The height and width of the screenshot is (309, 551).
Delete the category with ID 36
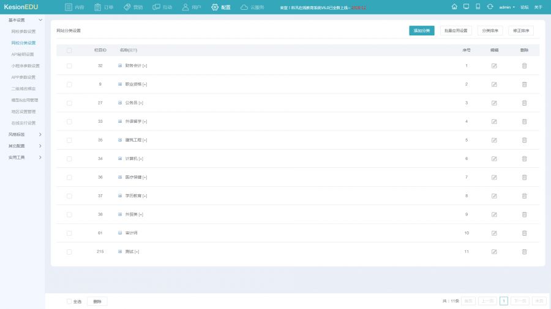tap(524, 177)
